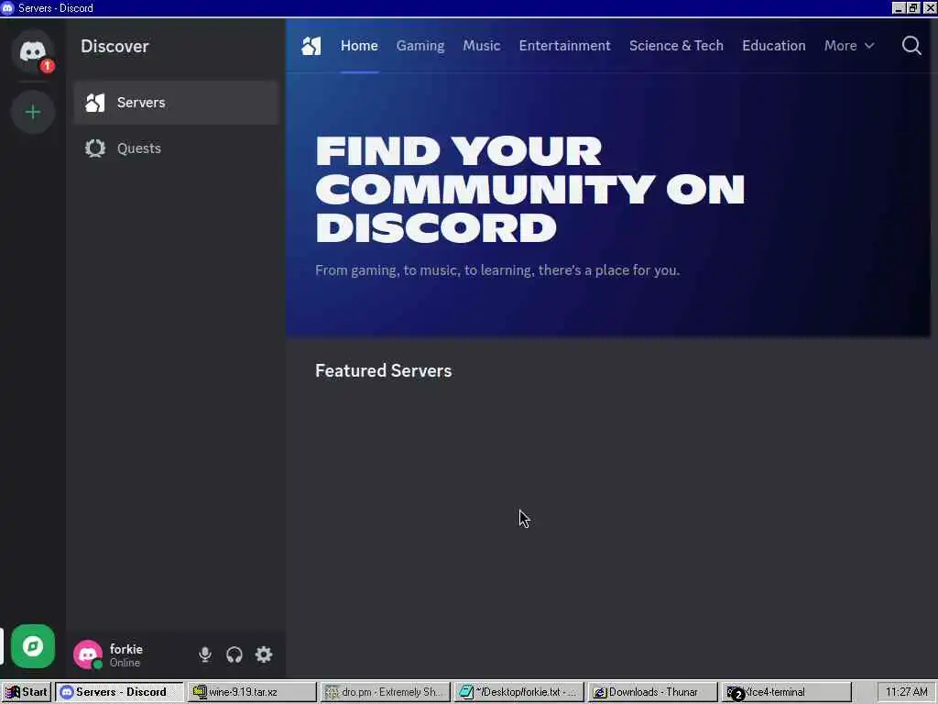This screenshot has width=938, height=704.
Task: Select Servers - Discord taskbar button
Action: click(x=119, y=692)
